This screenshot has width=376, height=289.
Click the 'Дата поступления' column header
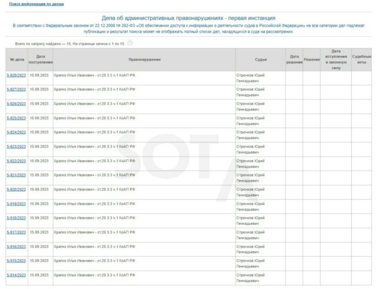click(41, 59)
